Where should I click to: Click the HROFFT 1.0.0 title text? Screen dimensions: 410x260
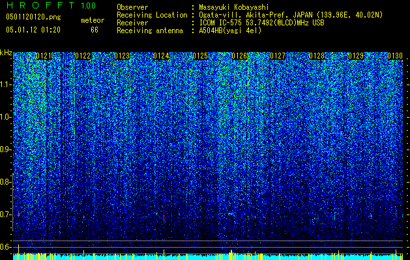pyautogui.click(x=51, y=5)
